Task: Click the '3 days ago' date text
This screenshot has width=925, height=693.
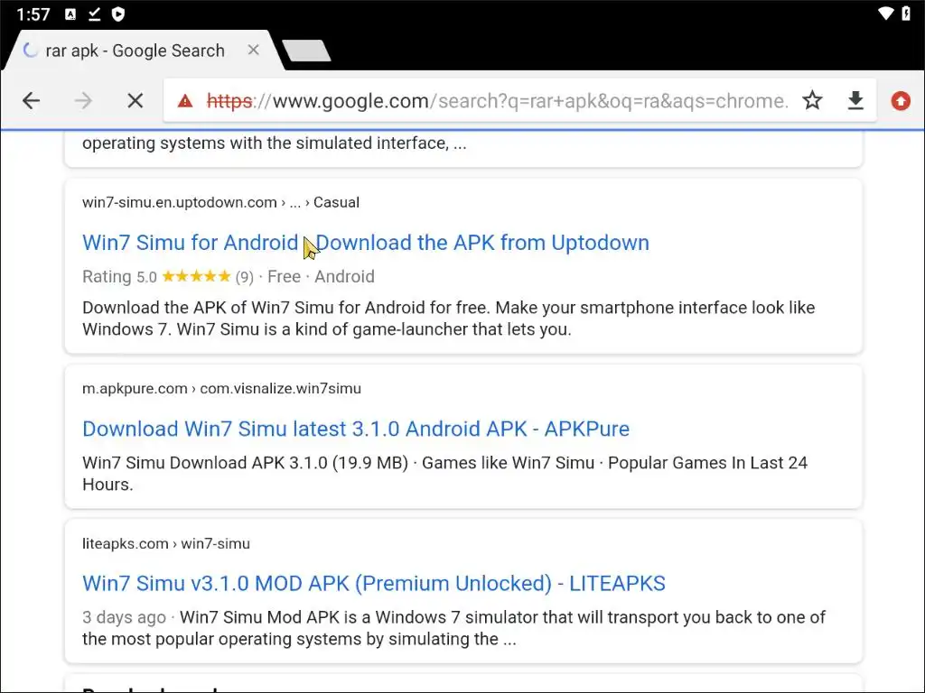Action: point(124,617)
